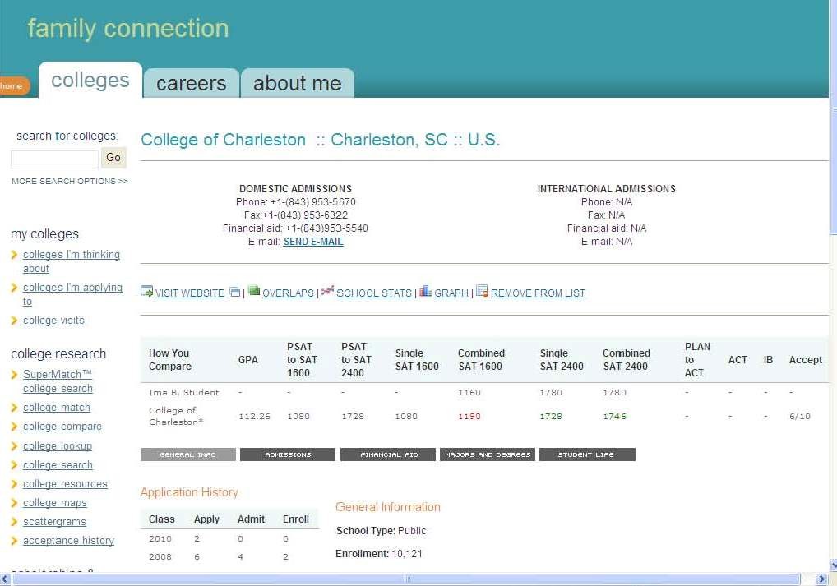The image size is (837, 586).
Task: Open college resources
Action: coord(65,483)
